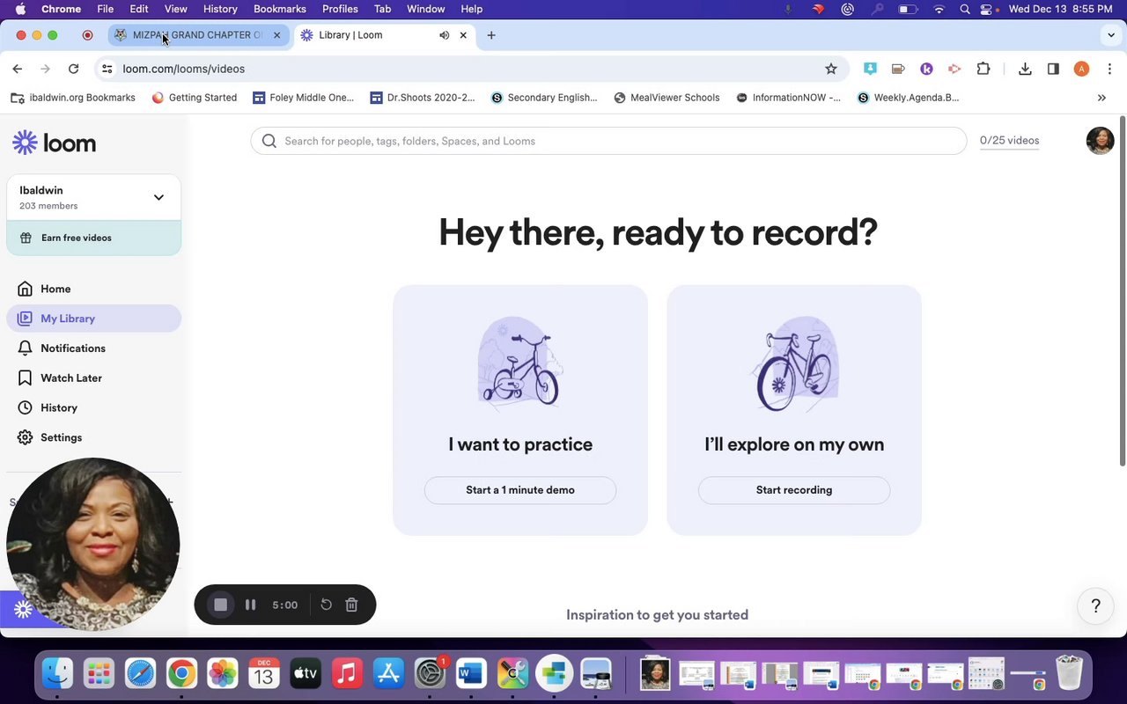
Task: Open the tab search chevron dropdown
Action: click(x=1111, y=35)
